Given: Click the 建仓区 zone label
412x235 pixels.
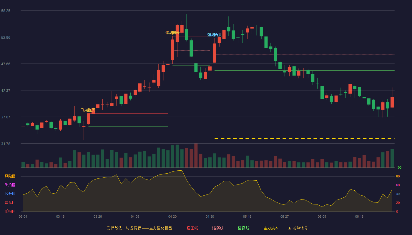Looking at the screenshot, I should point(10,203).
